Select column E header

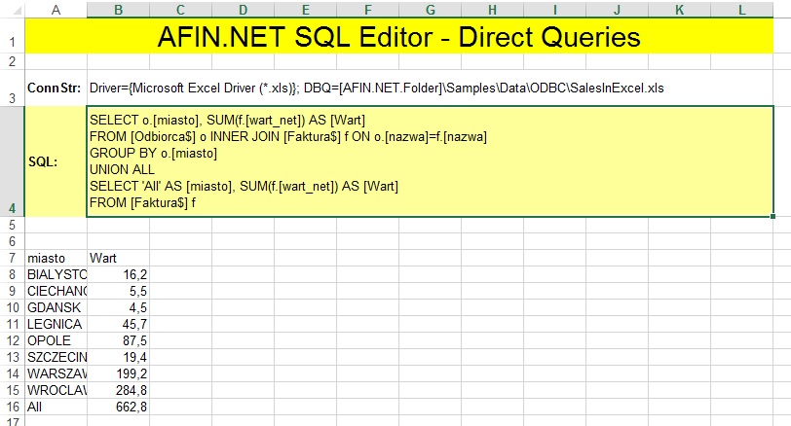(x=305, y=10)
